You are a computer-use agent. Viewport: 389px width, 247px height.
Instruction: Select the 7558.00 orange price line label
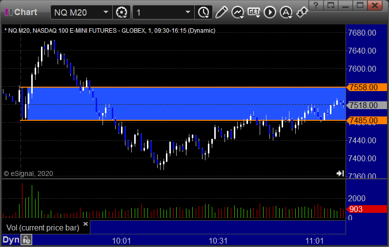pyautogui.click(x=367, y=87)
